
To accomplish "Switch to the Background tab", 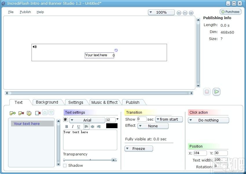I will point(47,102).
